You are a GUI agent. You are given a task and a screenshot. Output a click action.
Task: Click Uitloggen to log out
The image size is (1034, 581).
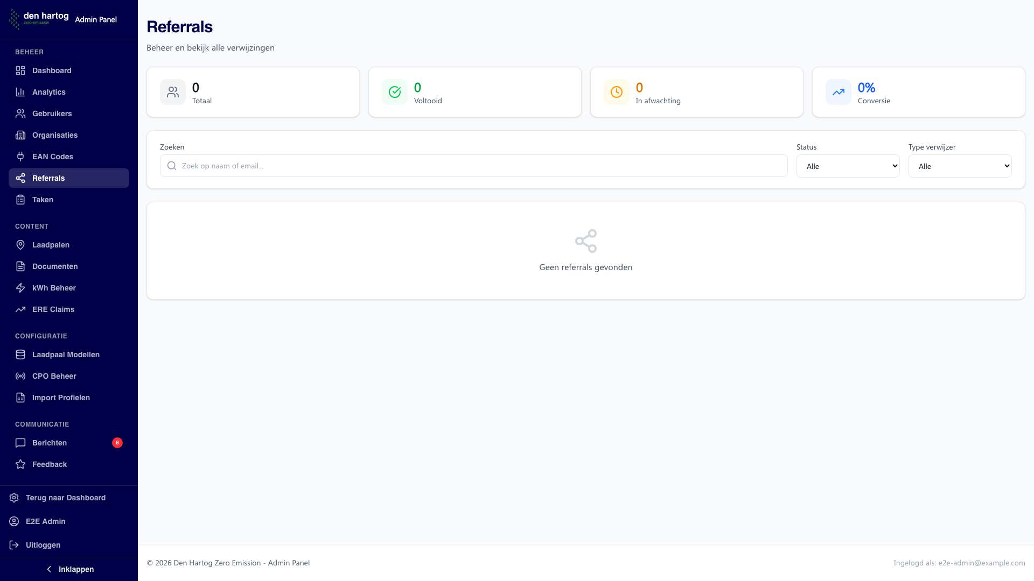[x=43, y=545]
